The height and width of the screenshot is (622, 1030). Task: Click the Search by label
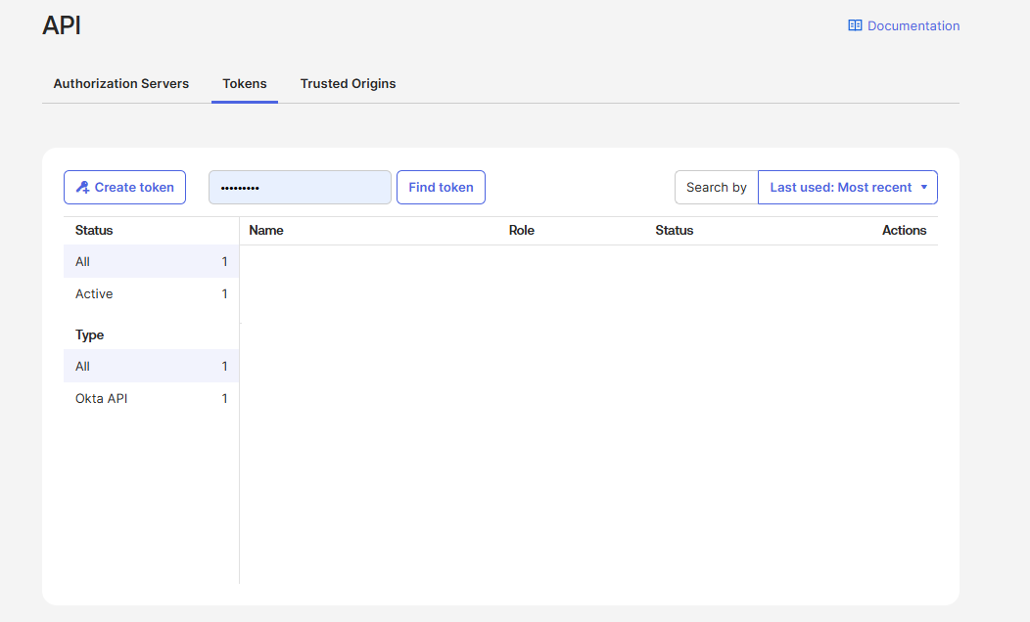click(716, 188)
